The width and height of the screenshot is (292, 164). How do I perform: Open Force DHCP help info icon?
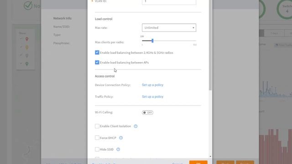pos(121,138)
